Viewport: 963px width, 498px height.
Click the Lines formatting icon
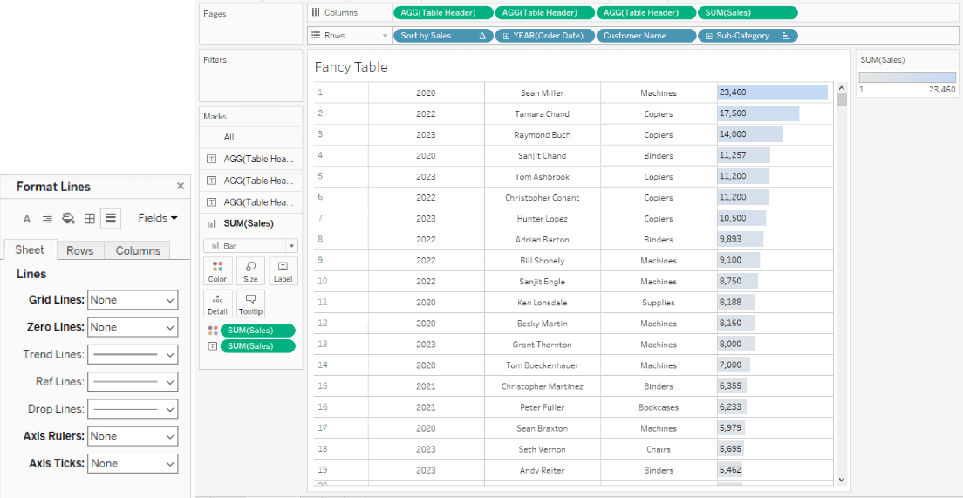pos(110,218)
